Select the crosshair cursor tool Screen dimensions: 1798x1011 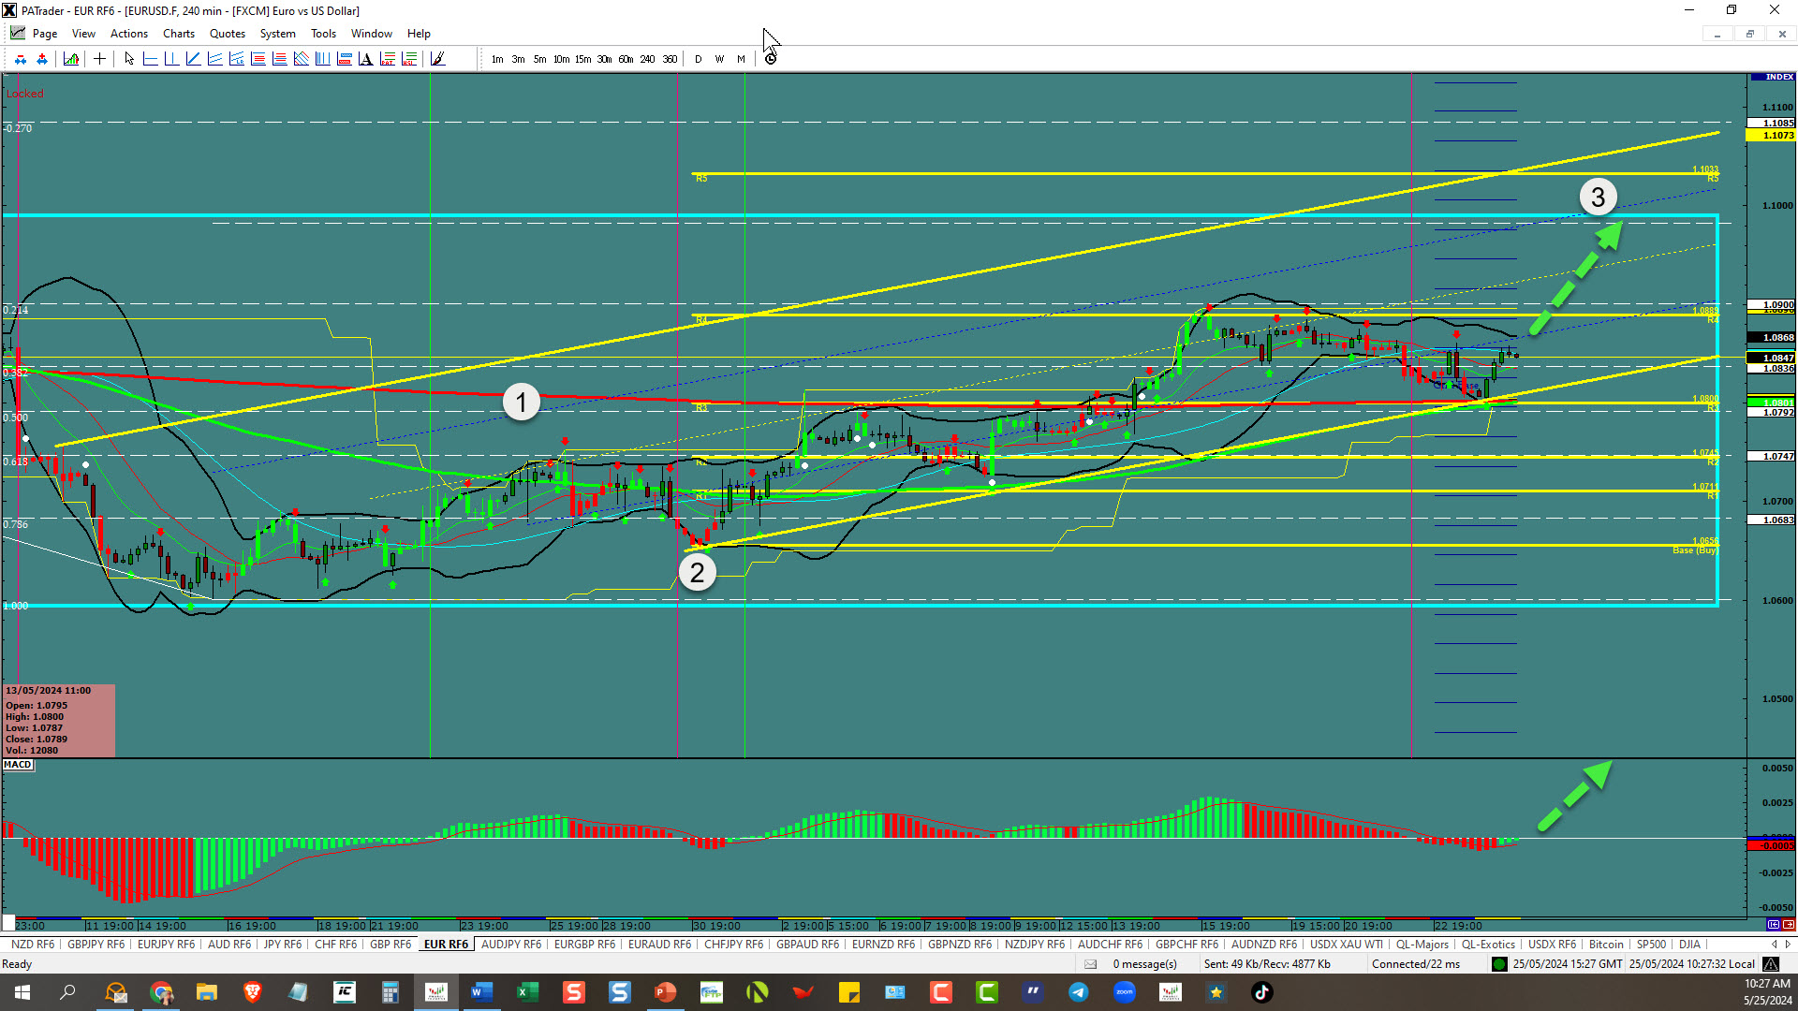click(99, 59)
